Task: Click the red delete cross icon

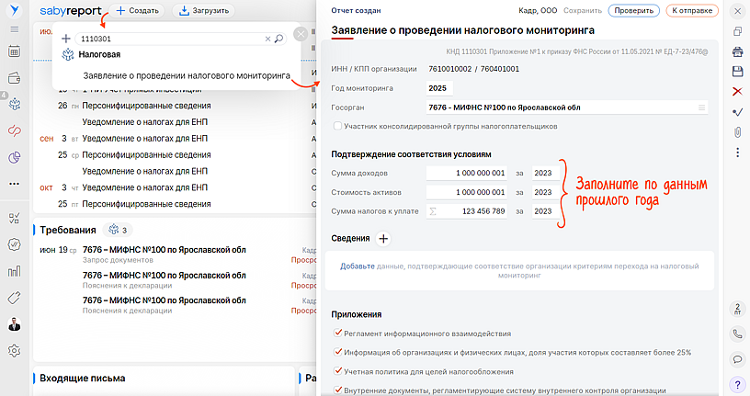Action: pos(737,91)
